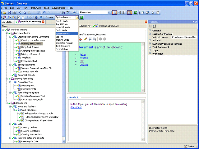199x149 pixels.
Task: Click the memo hyperlink
Action: coord(84,58)
